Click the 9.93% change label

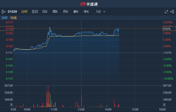[166, 29]
